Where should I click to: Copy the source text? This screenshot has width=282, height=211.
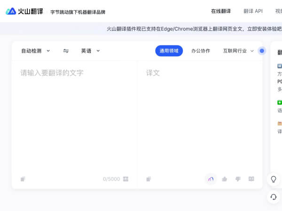pyautogui.click(x=23, y=179)
